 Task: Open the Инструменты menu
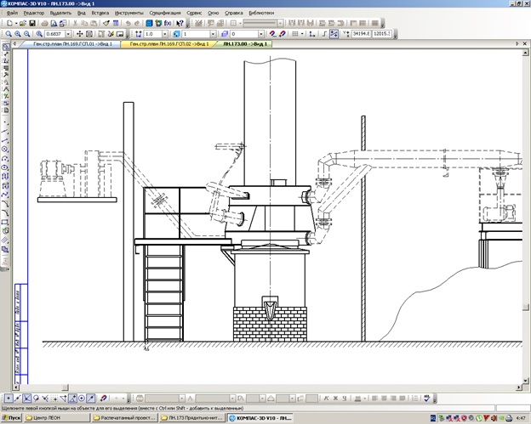coord(129,13)
